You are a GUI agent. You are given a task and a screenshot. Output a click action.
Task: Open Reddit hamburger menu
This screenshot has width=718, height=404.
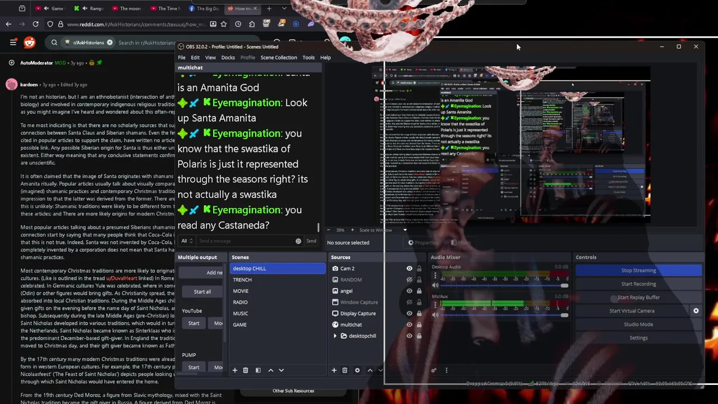pos(13,42)
